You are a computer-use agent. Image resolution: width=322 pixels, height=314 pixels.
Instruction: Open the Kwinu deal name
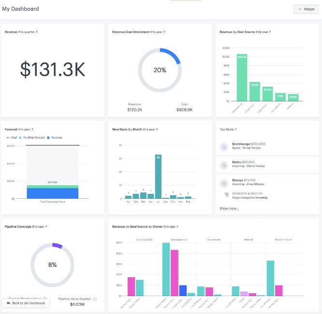236,162
